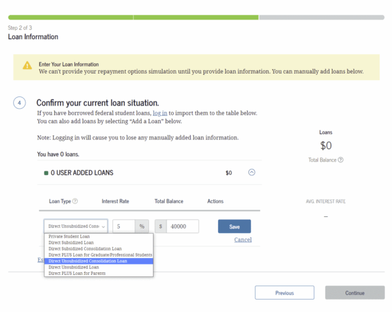Go back with the Previous button
The width and height of the screenshot is (392, 312).
pyautogui.click(x=284, y=293)
